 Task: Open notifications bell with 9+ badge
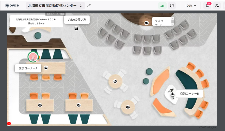(207, 6)
